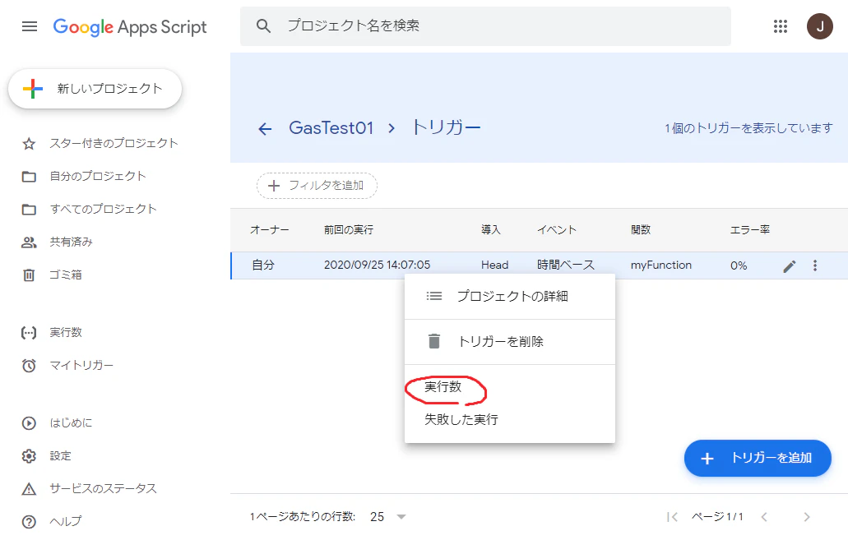Click the 0% error rate cell
This screenshot has width=848, height=540.
(x=739, y=265)
